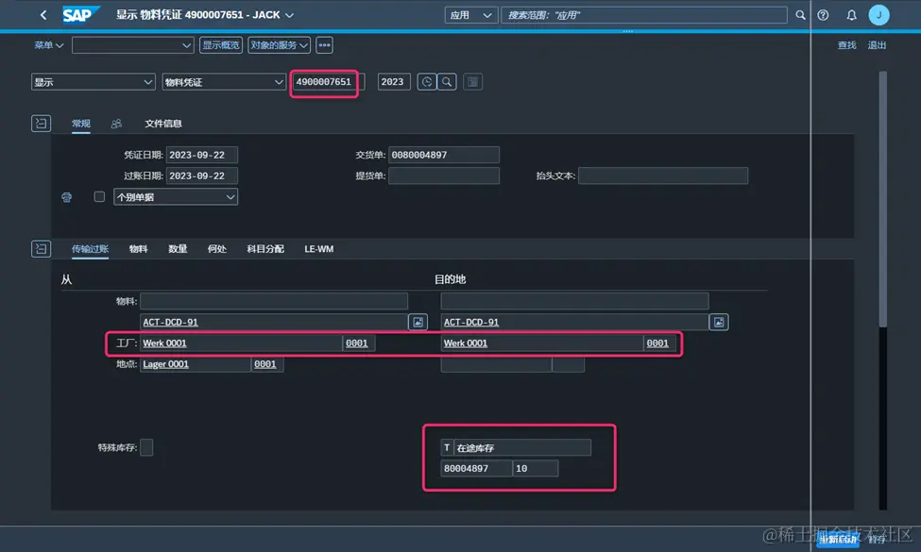Open the 物料凭证 document type dropdown

(x=224, y=82)
